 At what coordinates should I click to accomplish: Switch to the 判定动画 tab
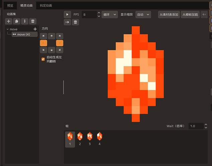point(46,6)
